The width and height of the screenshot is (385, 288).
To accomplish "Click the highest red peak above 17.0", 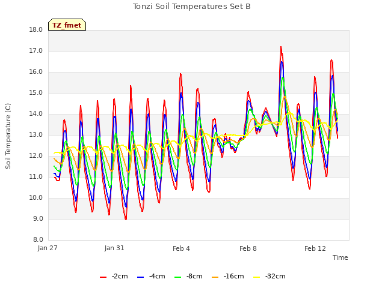I will click(x=281, y=47).
